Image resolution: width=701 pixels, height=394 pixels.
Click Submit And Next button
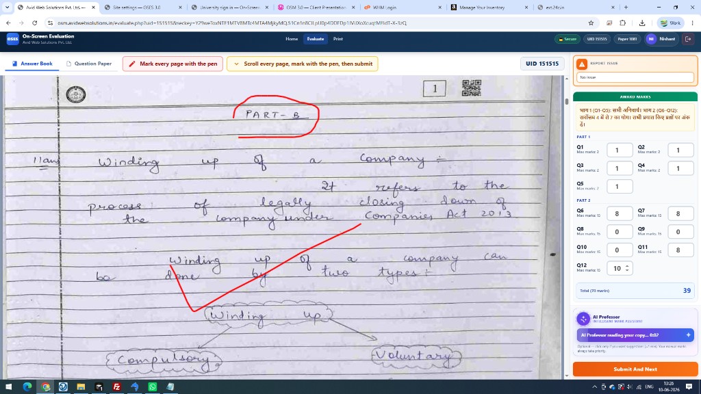click(x=635, y=369)
